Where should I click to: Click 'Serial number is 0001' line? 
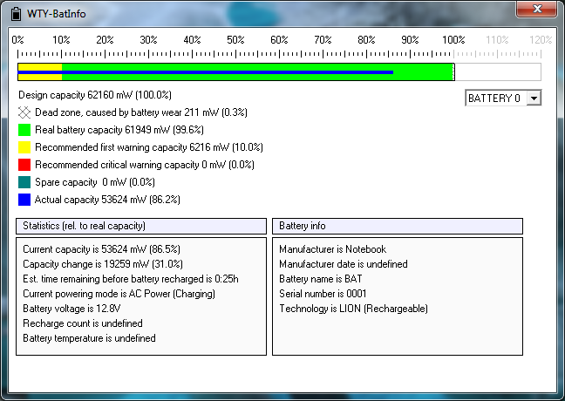(323, 294)
